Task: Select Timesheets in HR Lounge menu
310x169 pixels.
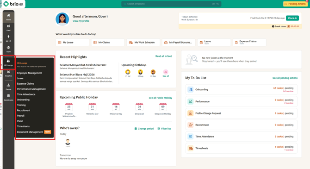Action: [x=23, y=126]
